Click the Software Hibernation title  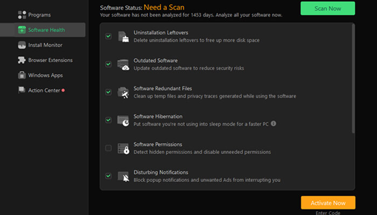158,117
